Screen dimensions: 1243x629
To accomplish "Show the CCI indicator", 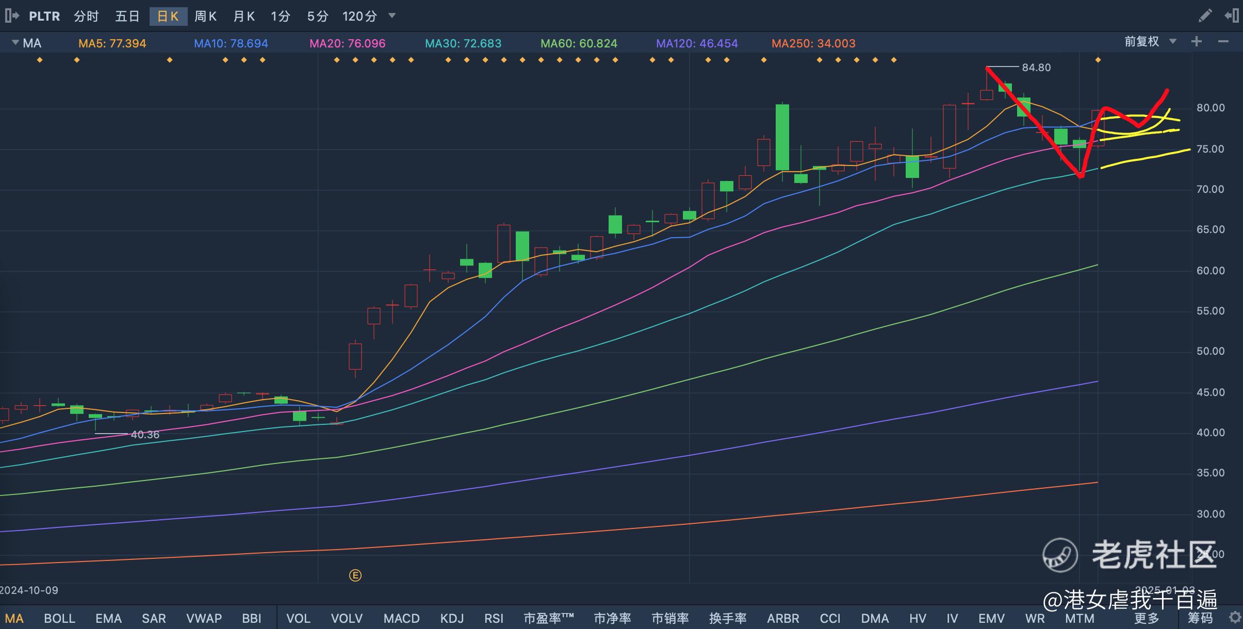I will click(830, 618).
